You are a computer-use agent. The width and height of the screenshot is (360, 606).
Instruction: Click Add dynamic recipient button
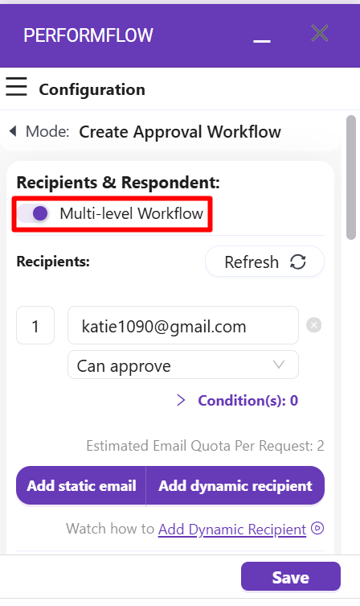point(235,486)
